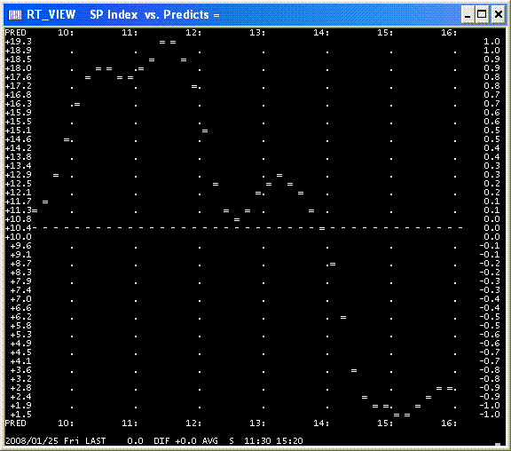Select the +1.5 lowest prediction label
Image resolution: width=511 pixels, height=451 pixels.
[x=21, y=415]
